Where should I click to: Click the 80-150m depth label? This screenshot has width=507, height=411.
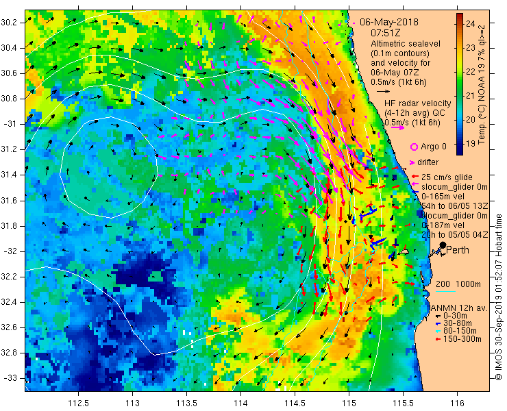point(460,331)
